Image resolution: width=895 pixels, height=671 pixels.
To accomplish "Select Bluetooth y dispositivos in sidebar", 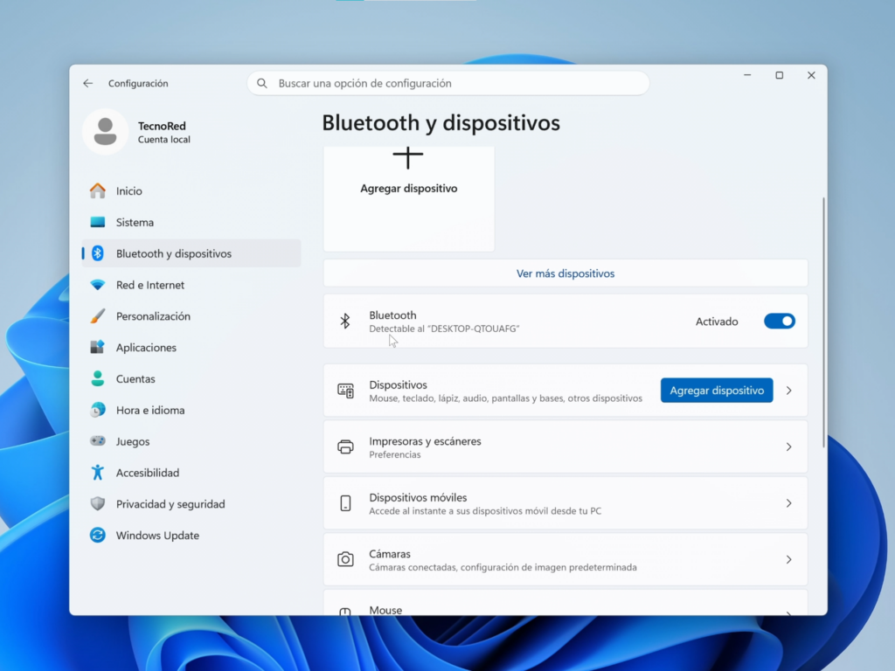I will coord(191,253).
